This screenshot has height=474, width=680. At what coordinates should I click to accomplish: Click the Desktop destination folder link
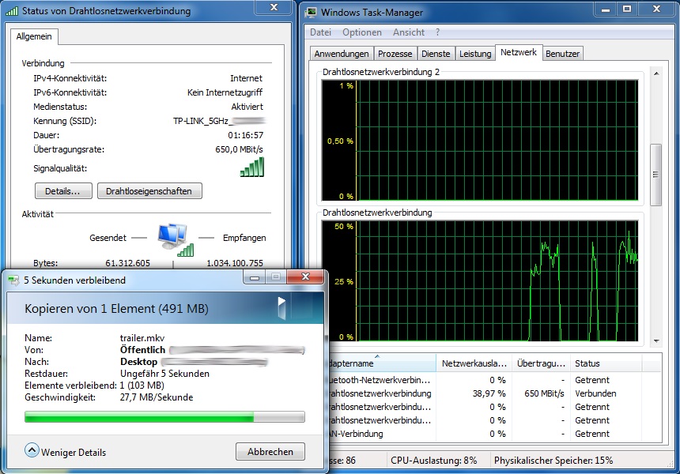click(138, 362)
